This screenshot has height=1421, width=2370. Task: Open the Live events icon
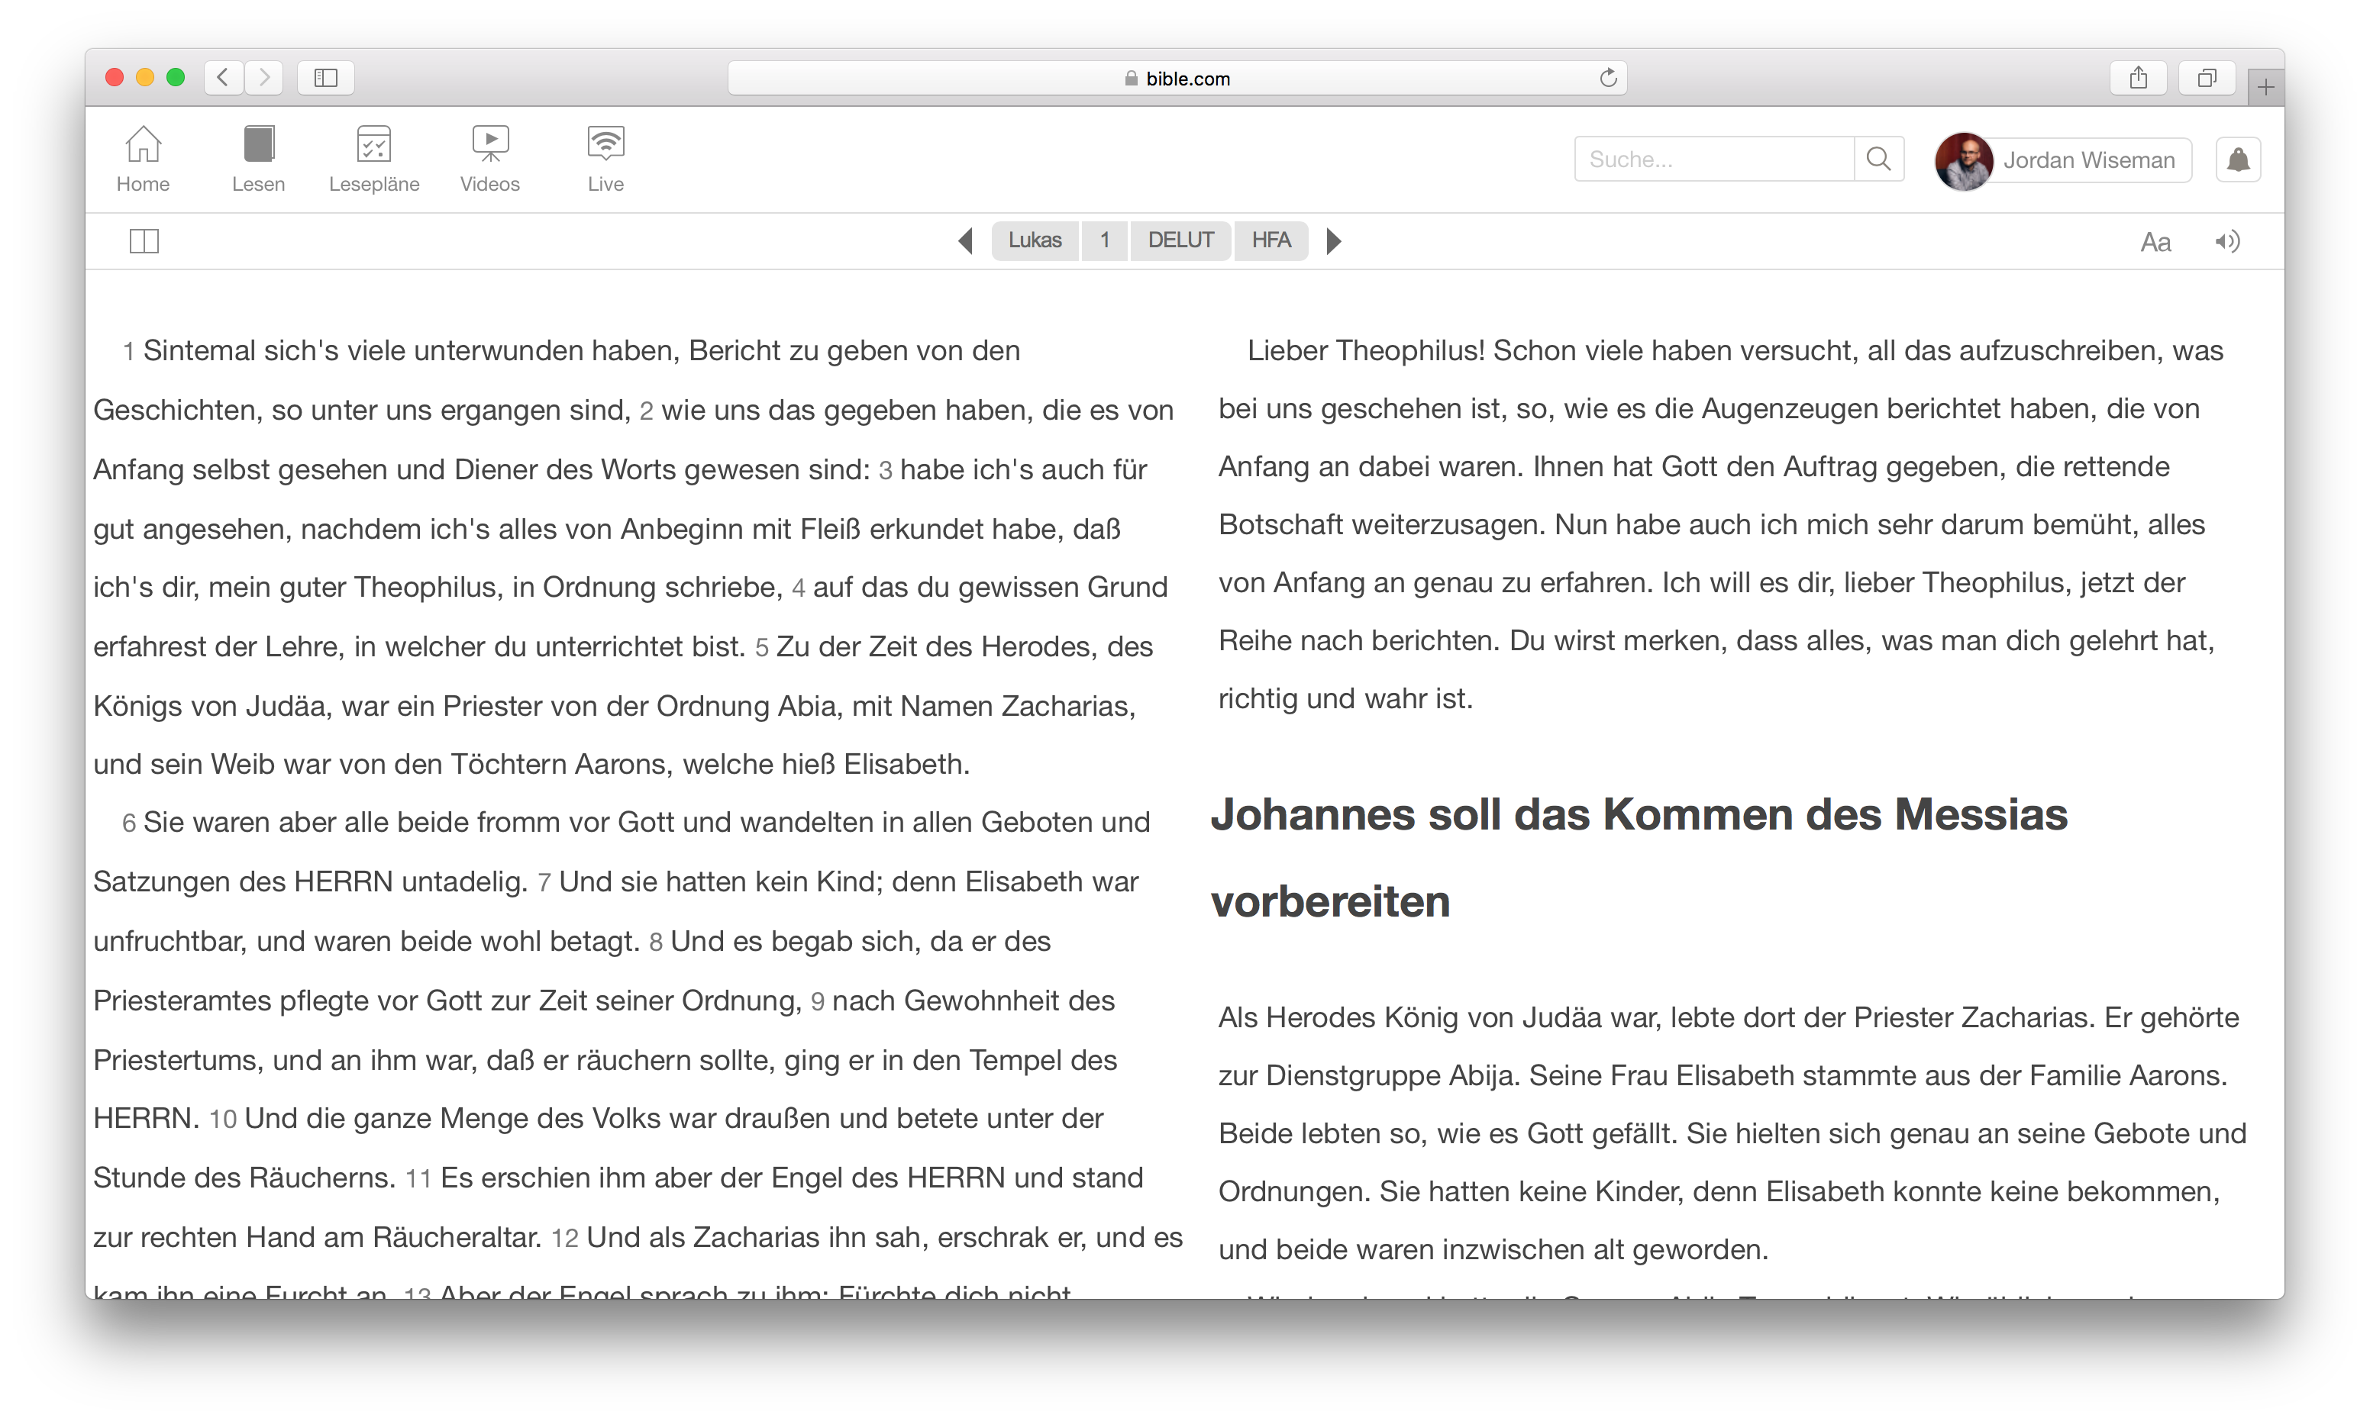click(x=605, y=146)
